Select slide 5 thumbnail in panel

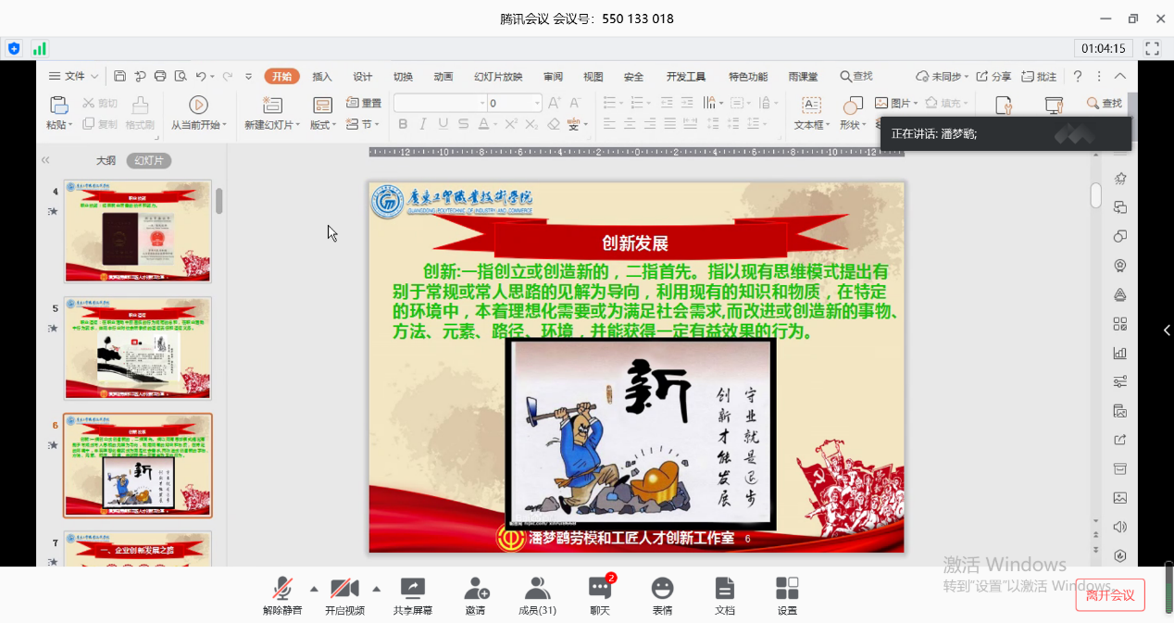click(x=137, y=348)
